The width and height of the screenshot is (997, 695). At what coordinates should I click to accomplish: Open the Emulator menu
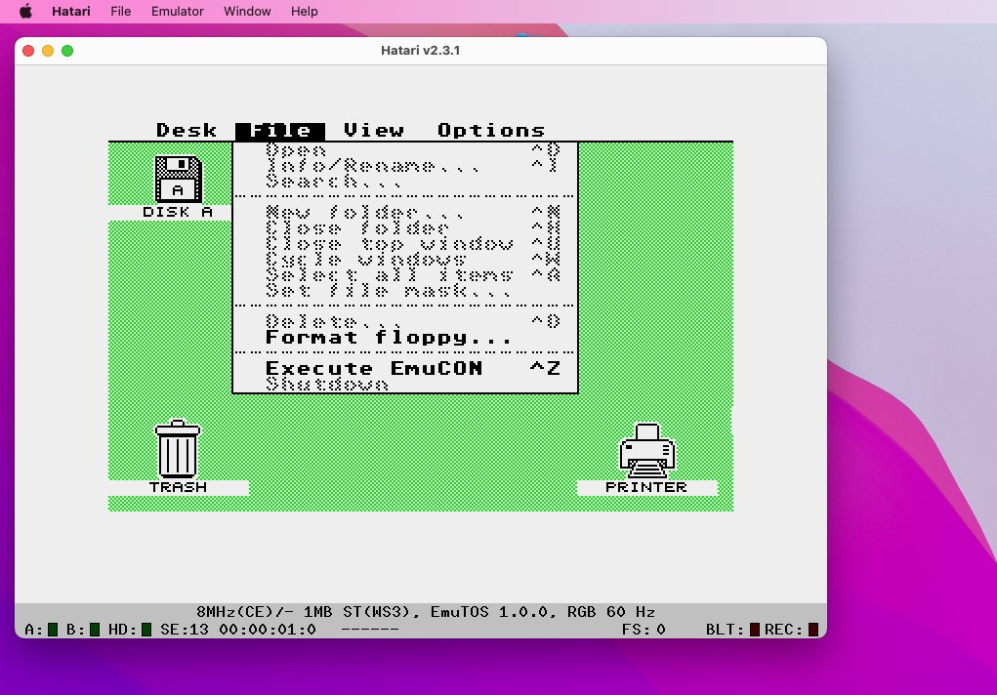click(178, 12)
